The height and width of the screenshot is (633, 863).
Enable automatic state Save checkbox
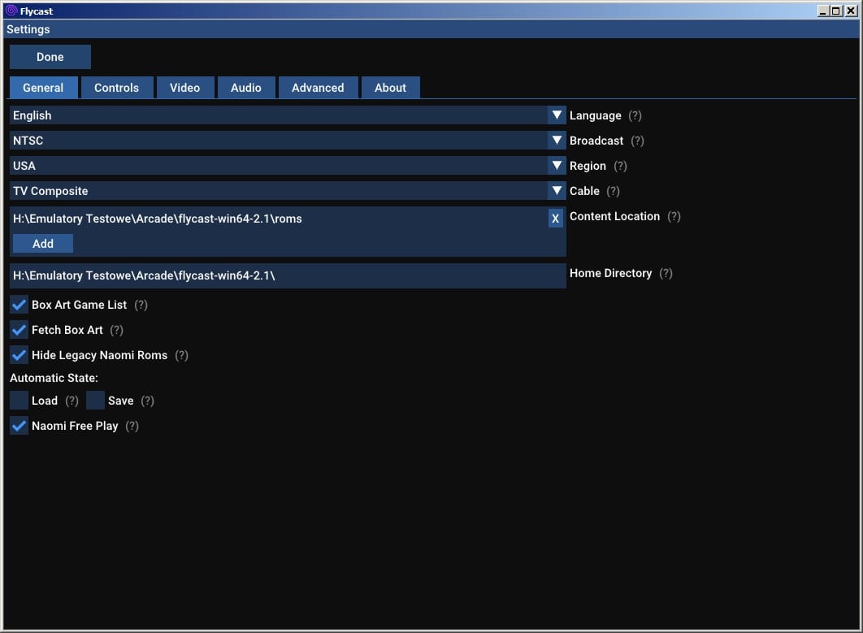pyautogui.click(x=95, y=401)
